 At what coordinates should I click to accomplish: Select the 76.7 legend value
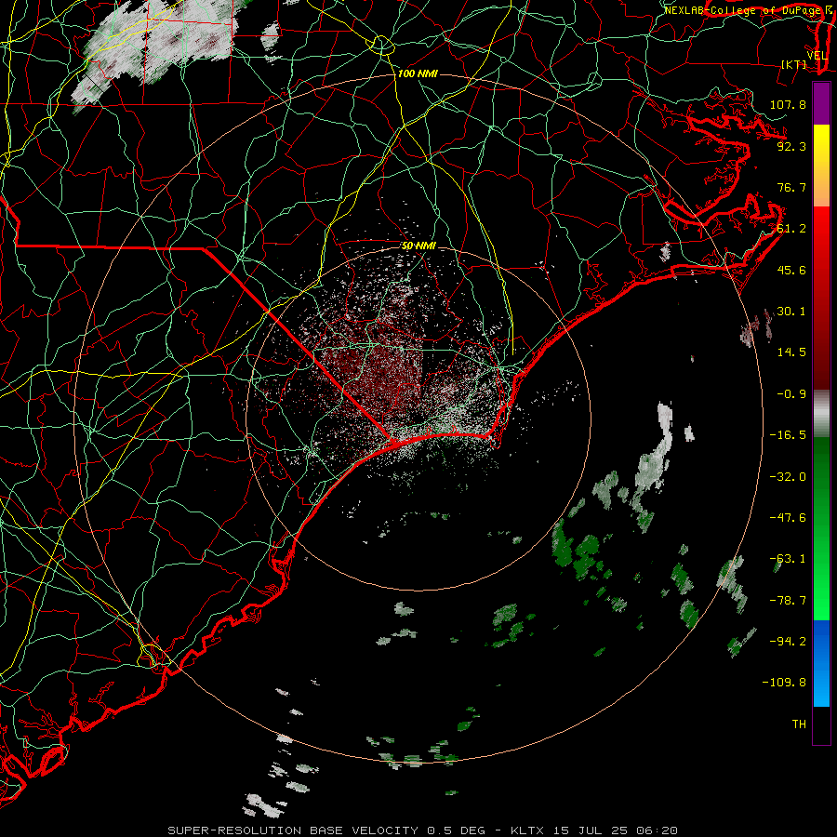pyautogui.click(x=791, y=187)
